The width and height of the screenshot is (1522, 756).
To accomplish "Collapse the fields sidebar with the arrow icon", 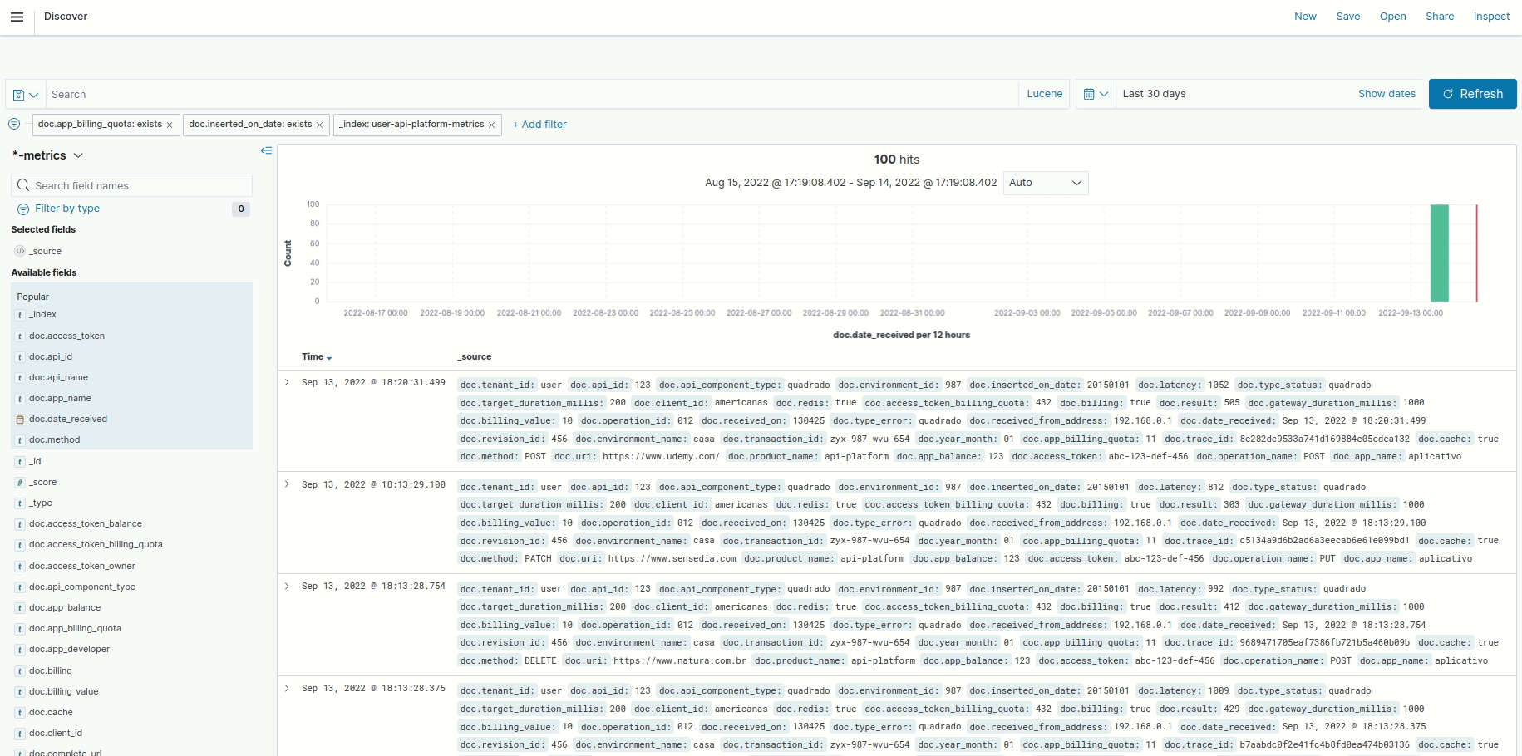I will [266, 150].
